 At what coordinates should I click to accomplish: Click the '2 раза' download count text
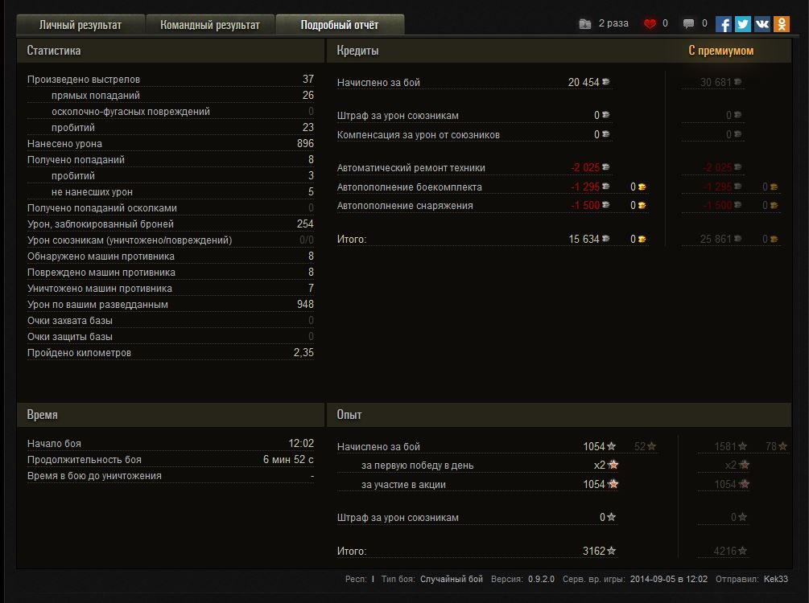tap(613, 24)
